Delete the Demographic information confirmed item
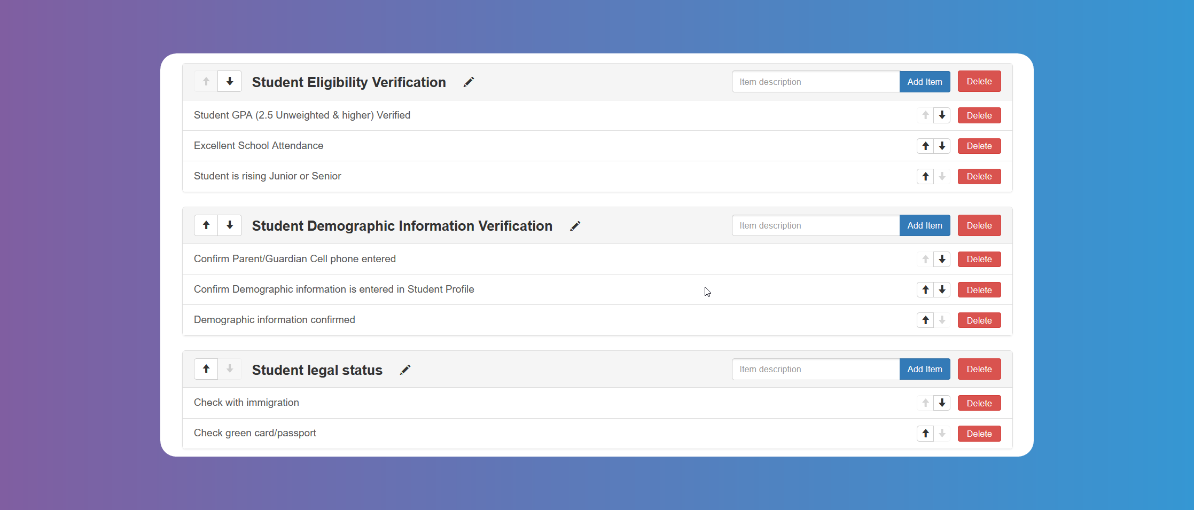This screenshot has width=1194, height=510. coord(979,319)
